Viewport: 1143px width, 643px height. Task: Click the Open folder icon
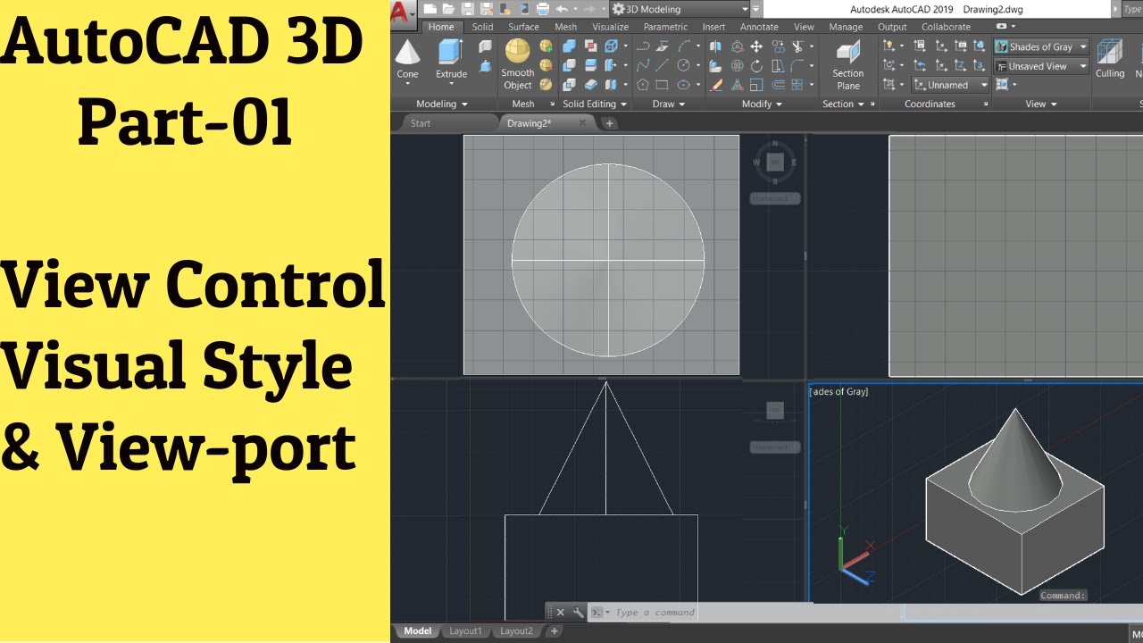click(448, 9)
